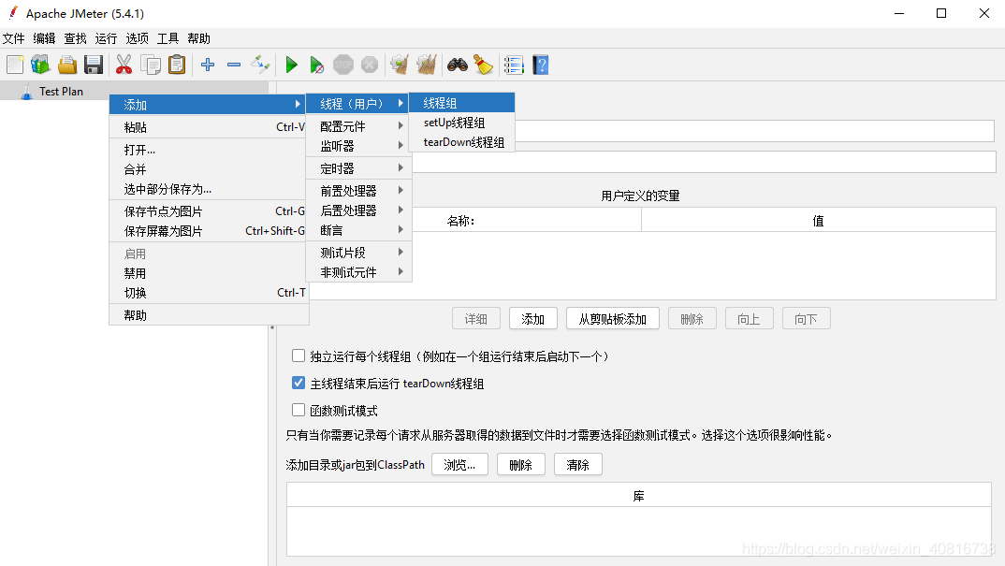Expand 非测试元件 submenu
1005x566 pixels.
tap(359, 272)
